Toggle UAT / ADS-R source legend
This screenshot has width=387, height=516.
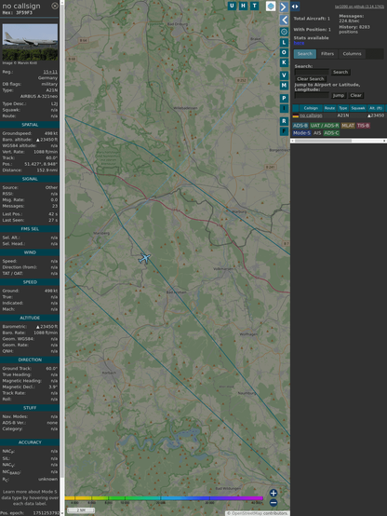pyautogui.click(x=325, y=126)
